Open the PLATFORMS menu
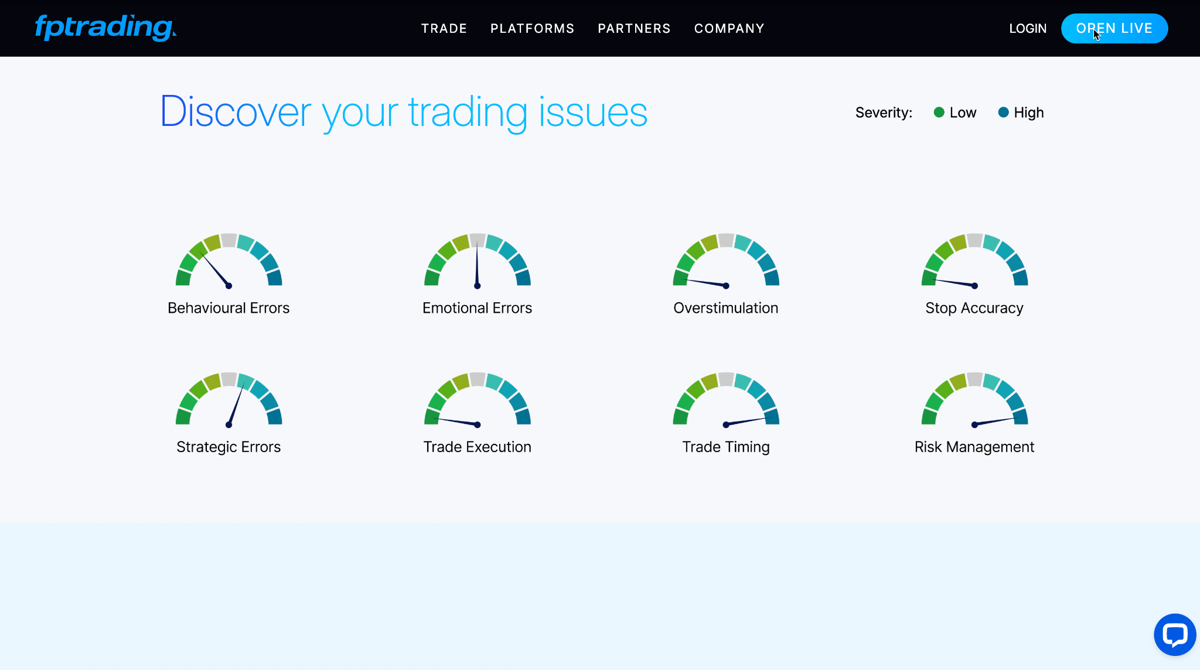 click(x=532, y=28)
